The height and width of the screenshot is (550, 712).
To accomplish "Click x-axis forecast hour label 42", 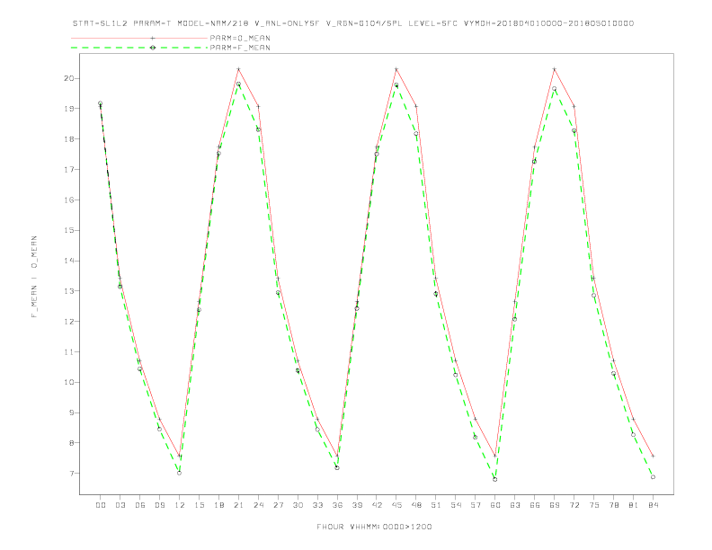I will pos(377,505).
